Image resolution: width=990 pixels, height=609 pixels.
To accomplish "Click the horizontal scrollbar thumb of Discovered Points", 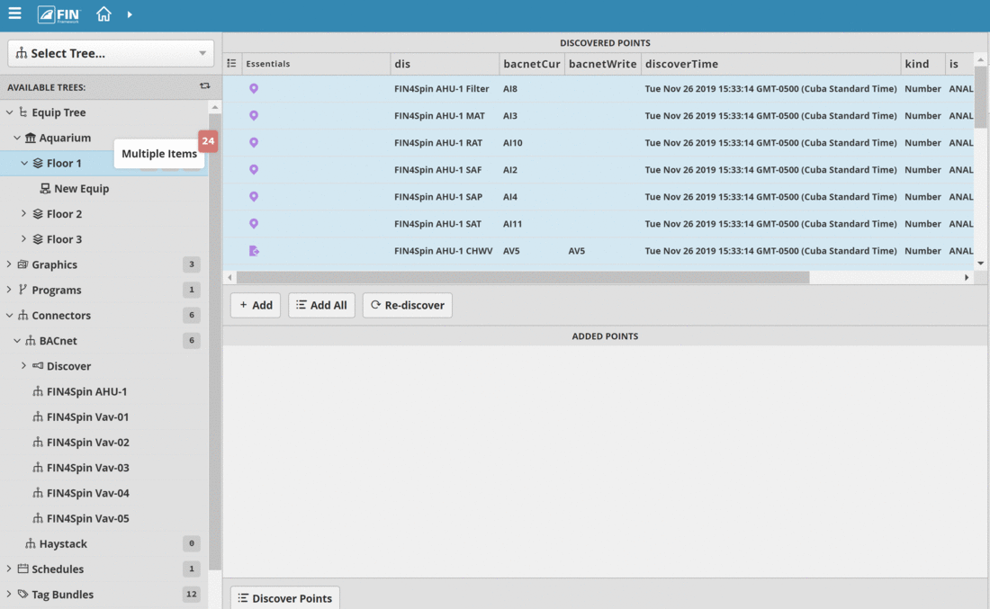I will pos(523,278).
